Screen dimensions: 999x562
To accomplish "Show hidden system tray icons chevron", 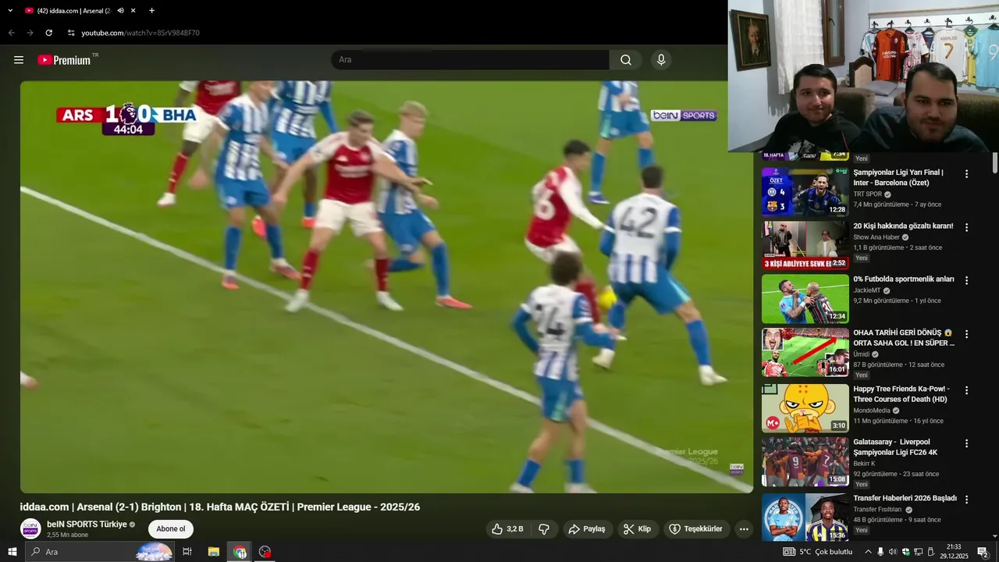I will click(868, 552).
